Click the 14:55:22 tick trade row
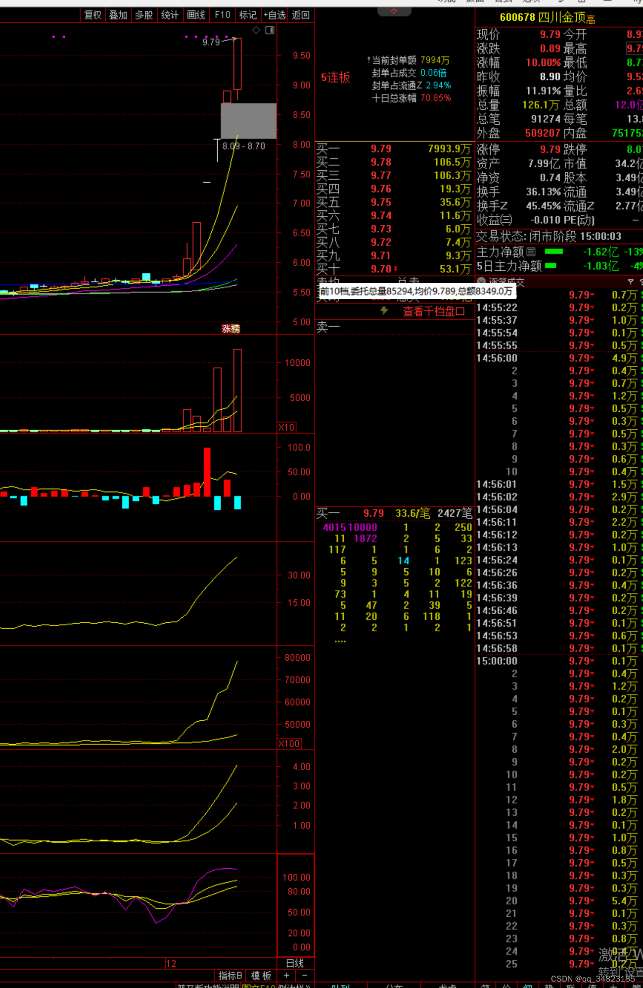The width and height of the screenshot is (643, 988). [559, 307]
